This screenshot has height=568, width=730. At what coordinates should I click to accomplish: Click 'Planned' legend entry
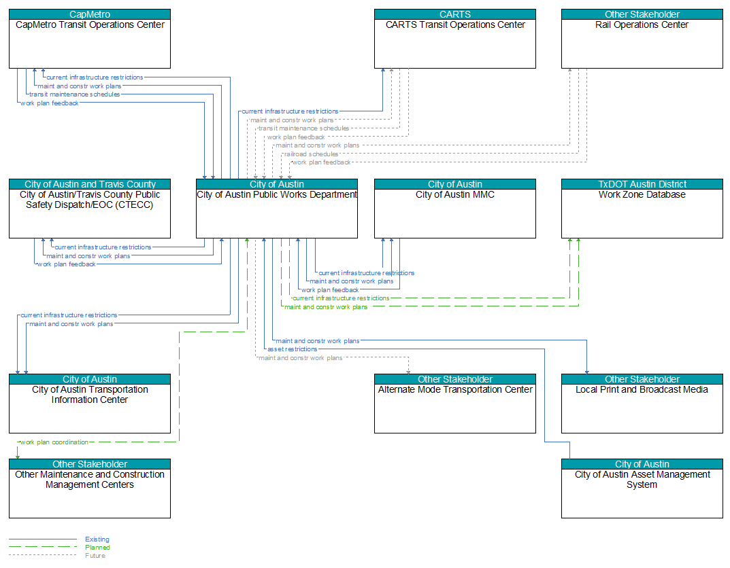coord(98,548)
